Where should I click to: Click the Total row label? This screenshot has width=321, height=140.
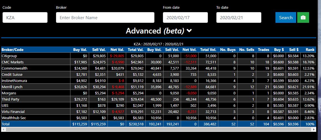(x=6, y=124)
